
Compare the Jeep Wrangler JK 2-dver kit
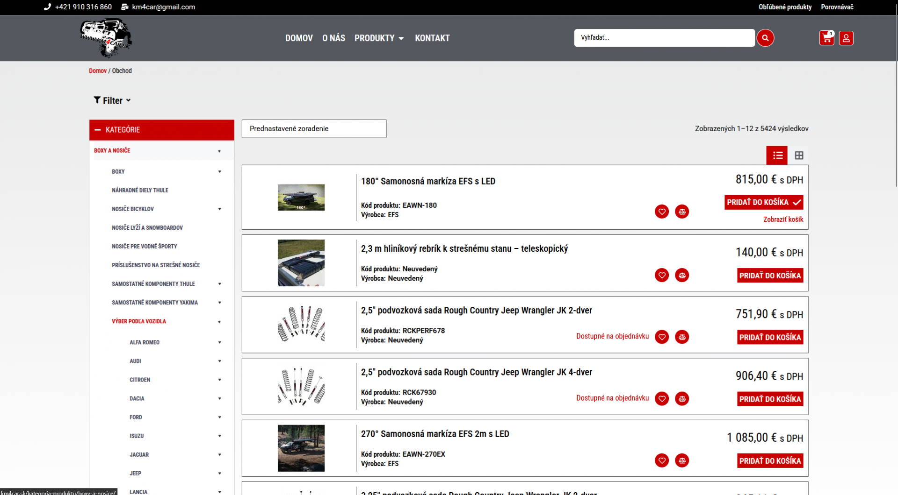click(x=682, y=337)
